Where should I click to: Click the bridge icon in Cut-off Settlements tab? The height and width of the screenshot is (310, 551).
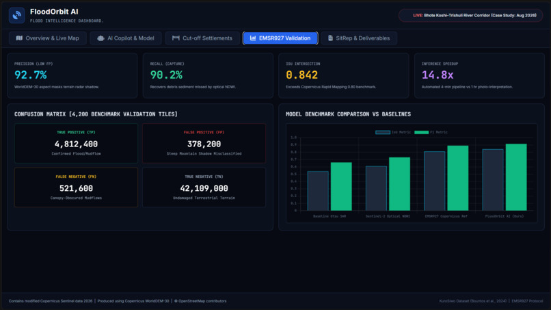pos(176,38)
